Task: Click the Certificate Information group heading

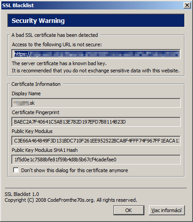Action: tap(36, 84)
